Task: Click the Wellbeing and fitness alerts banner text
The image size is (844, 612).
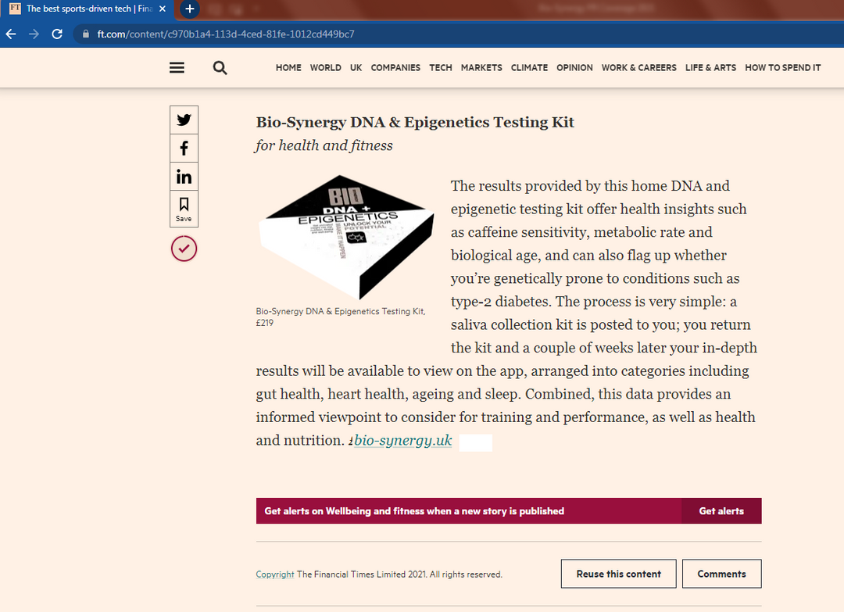Action: (414, 511)
